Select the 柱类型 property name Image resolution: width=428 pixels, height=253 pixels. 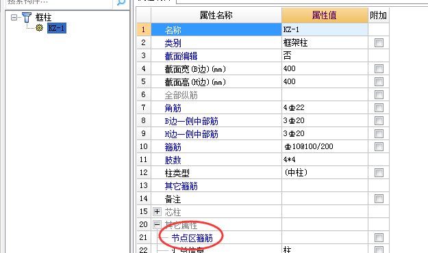[x=177, y=173]
